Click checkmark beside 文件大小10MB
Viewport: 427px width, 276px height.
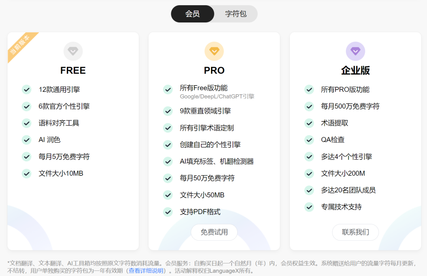27,173
